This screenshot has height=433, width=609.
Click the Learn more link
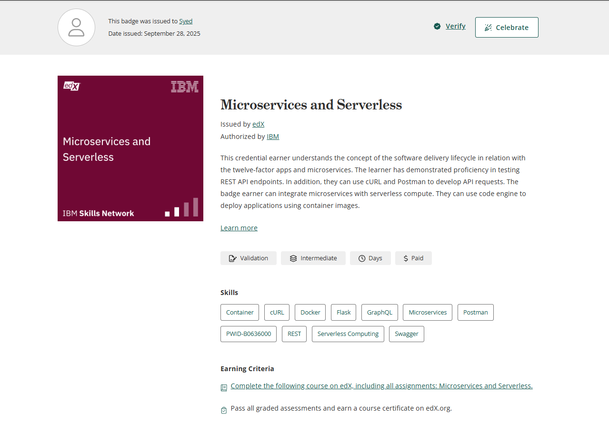pyautogui.click(x=239, y=228)
